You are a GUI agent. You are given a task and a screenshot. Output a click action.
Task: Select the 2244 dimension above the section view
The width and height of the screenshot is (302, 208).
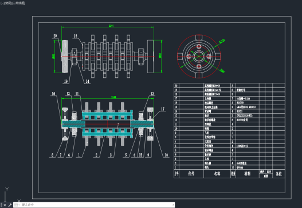pyautogui.click(x=113, y=97)
